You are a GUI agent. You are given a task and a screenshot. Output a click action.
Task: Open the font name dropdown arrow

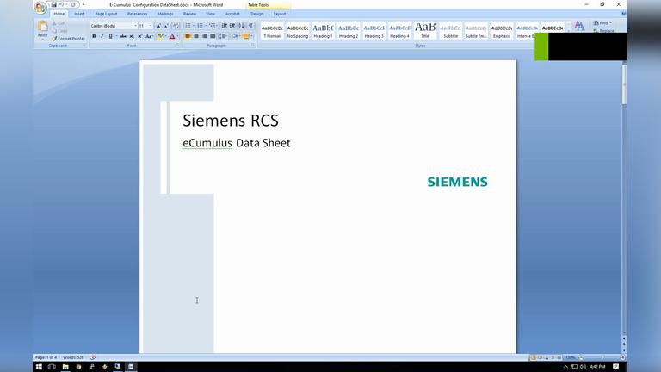(135, 26)
